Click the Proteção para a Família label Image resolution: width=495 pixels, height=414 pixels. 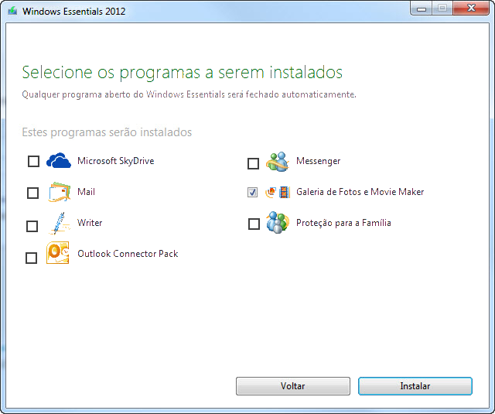(343, 223)
